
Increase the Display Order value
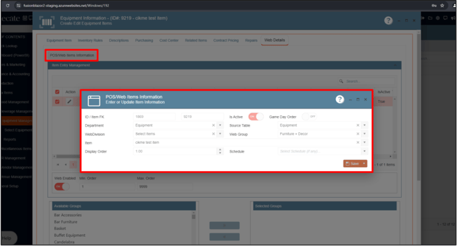[x=220, y=150]
